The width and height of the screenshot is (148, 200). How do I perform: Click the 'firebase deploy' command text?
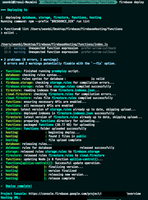[132, 2]
